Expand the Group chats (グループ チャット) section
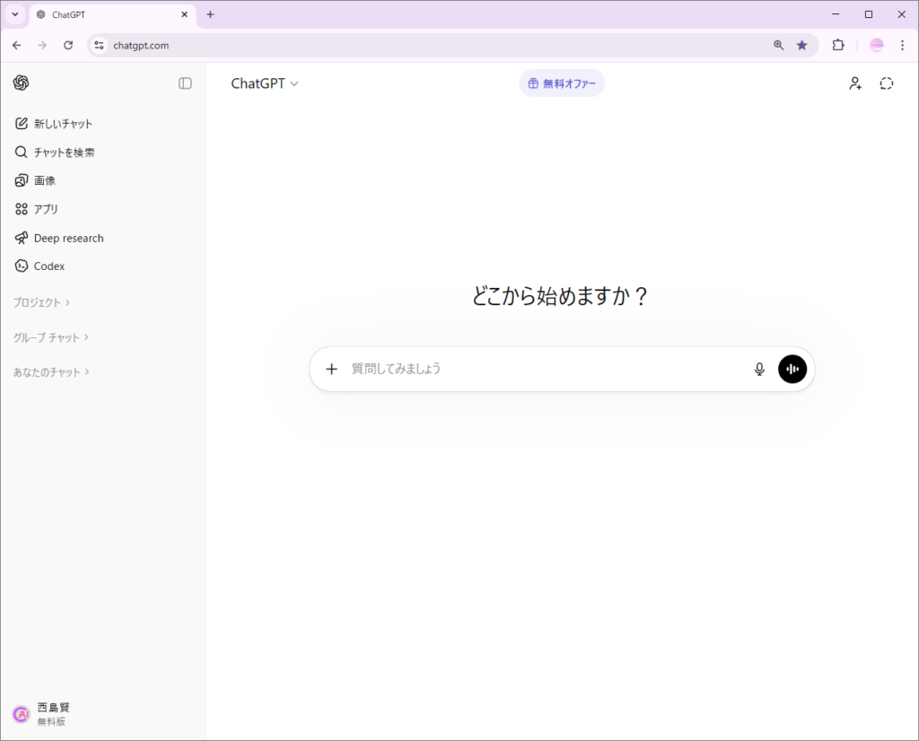Viewport: 919px width, 741px height. point(51,337)
